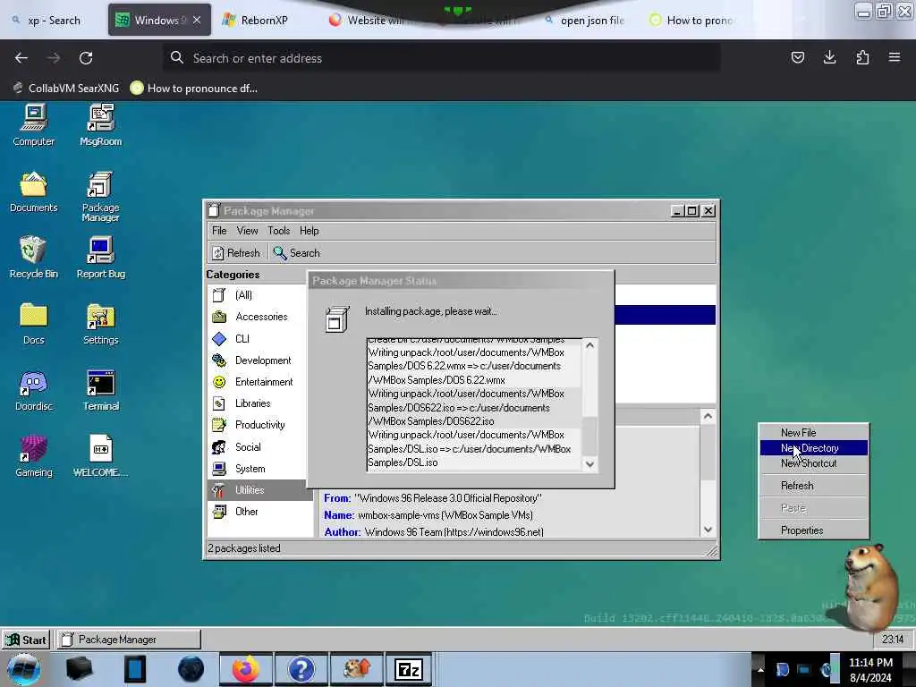Open the Gameing shortcut icon
Screen dimensions: 916x687
pos(33,456)
